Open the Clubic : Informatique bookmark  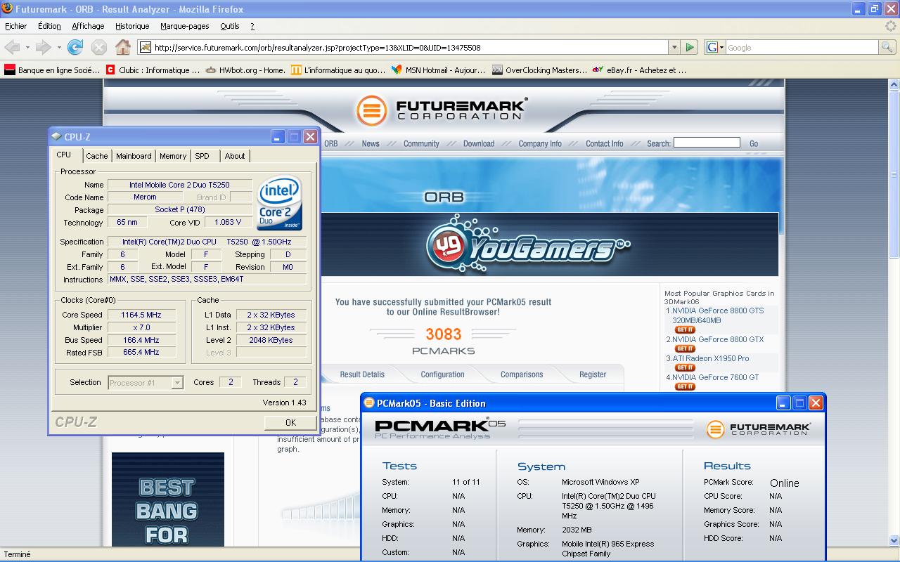(x=153, y=70)
